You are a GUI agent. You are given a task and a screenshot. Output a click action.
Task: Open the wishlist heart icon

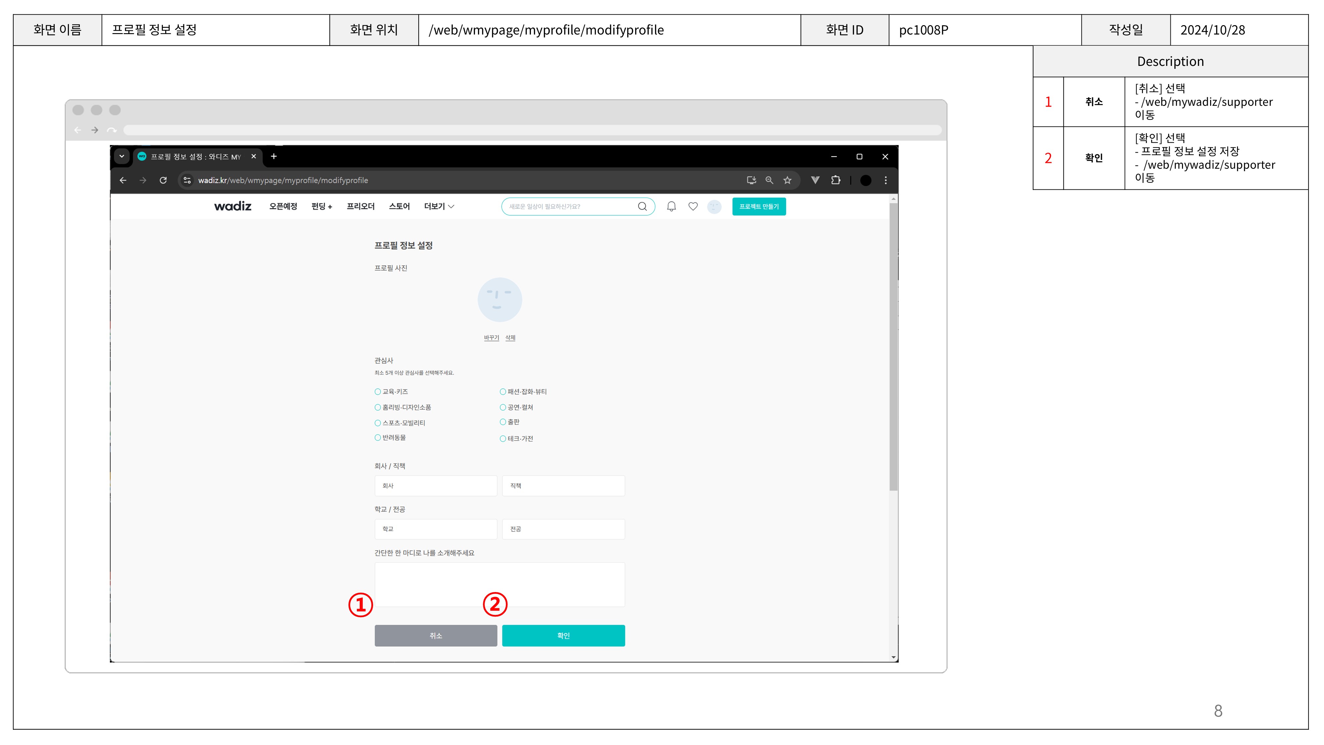click(693, 206)
